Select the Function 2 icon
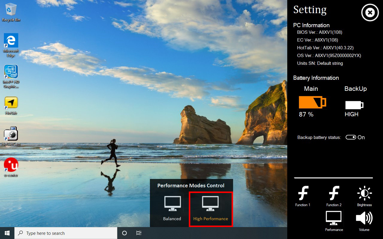 pyautogui.click(x=334, y=196)
